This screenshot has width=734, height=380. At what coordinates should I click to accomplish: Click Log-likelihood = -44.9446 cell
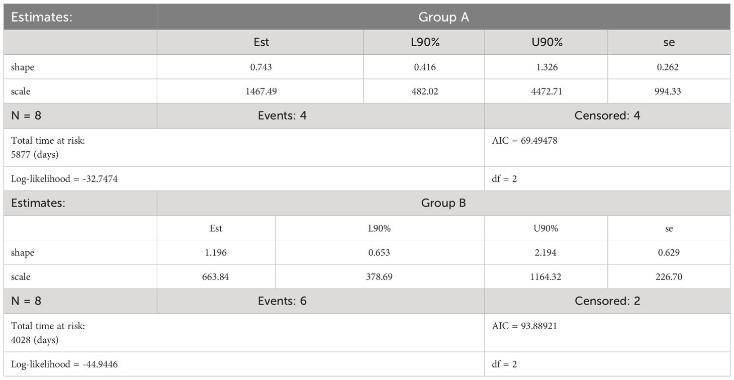(244, 364)
